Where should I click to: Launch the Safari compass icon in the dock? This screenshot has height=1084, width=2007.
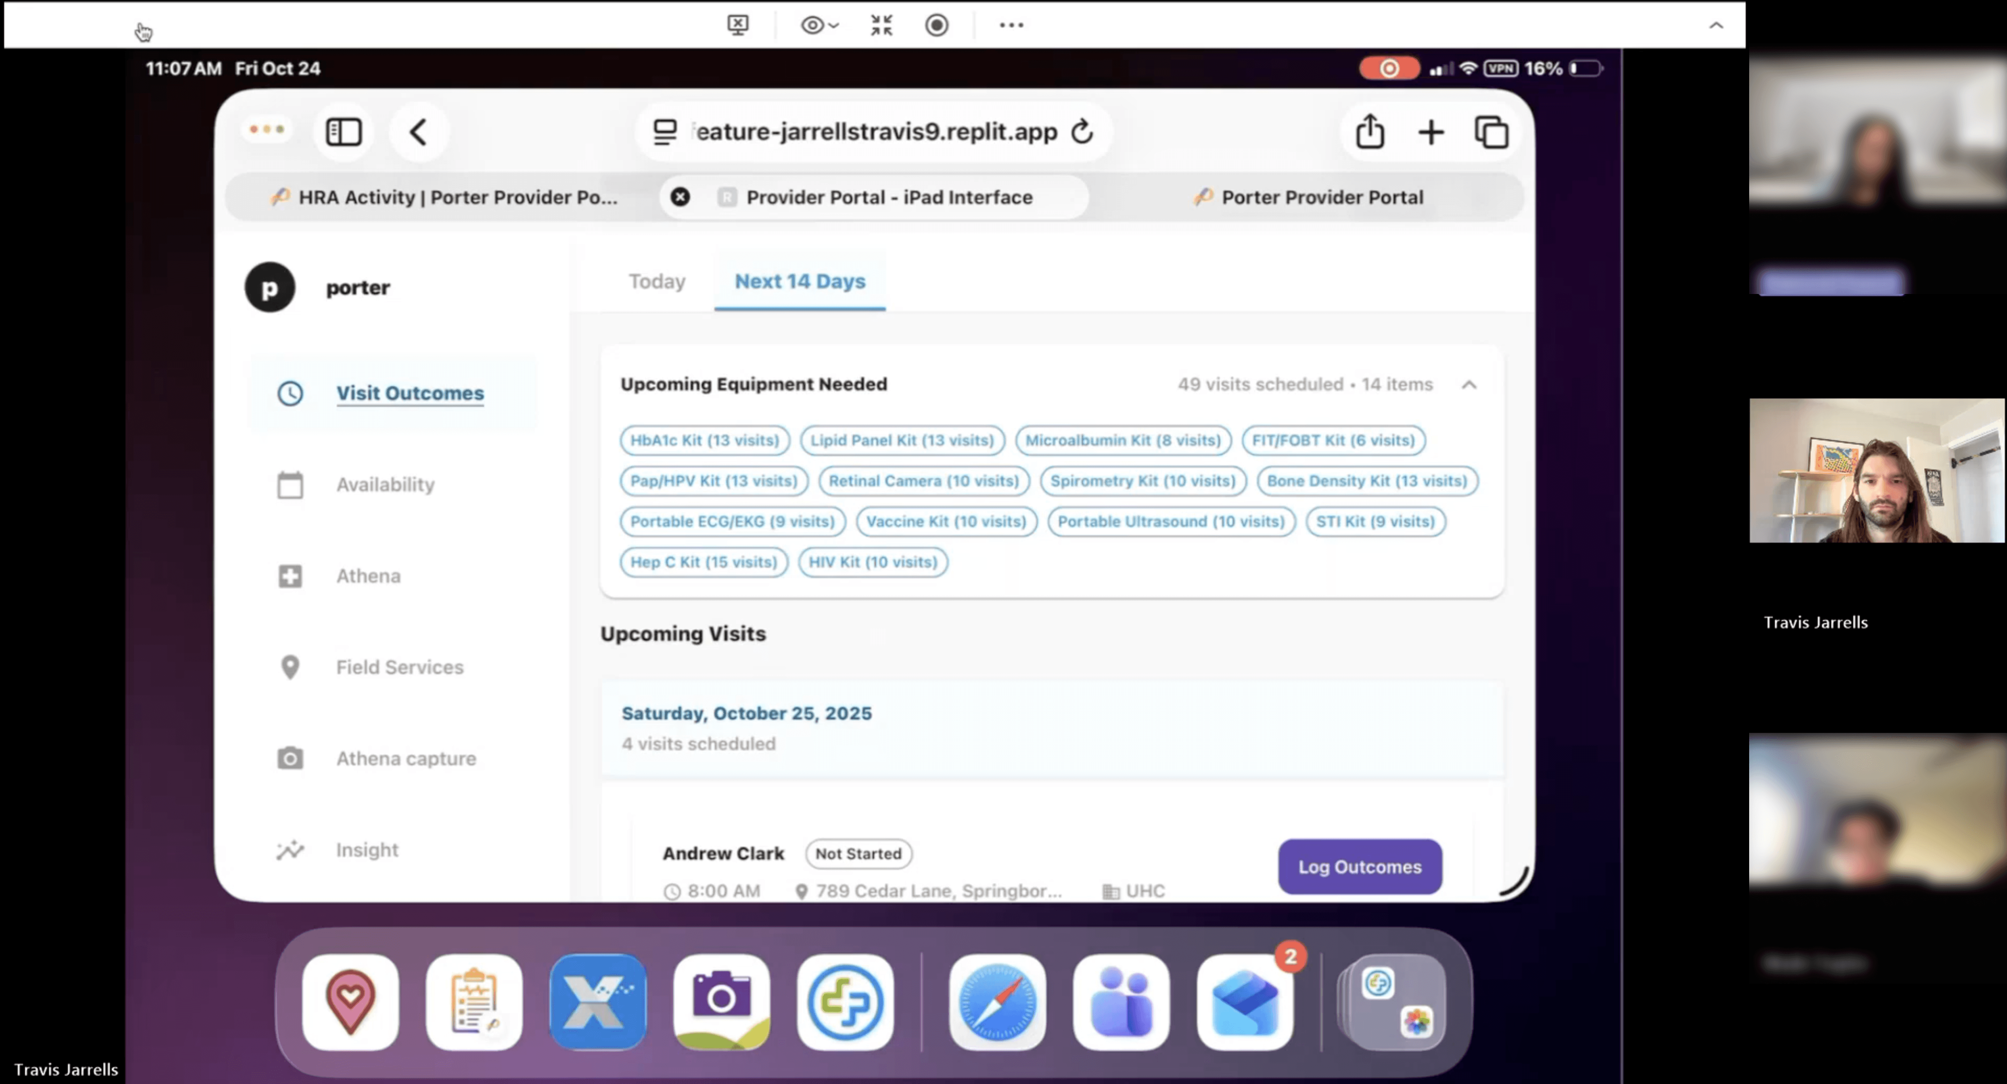997,1001
